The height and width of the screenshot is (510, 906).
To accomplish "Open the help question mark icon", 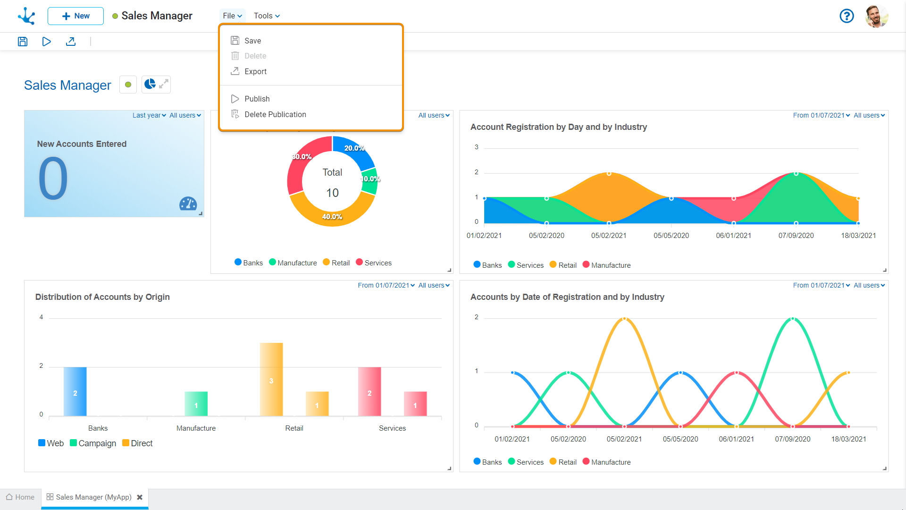I will pos(847,16).
